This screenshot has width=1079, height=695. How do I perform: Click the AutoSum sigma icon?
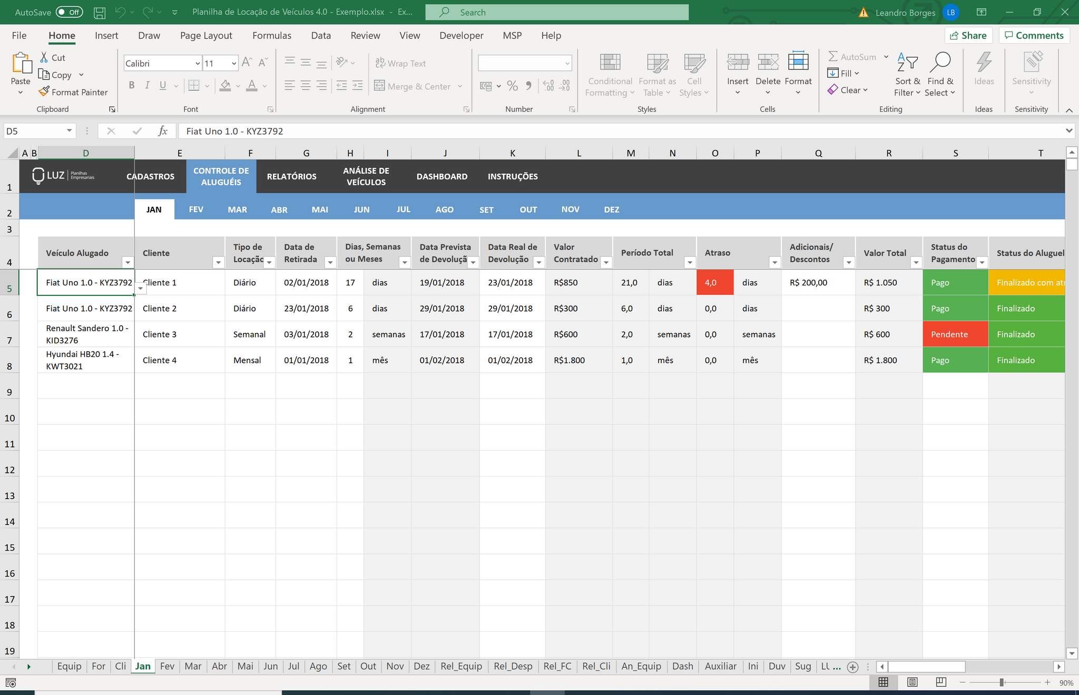click(x=833, y=56)
